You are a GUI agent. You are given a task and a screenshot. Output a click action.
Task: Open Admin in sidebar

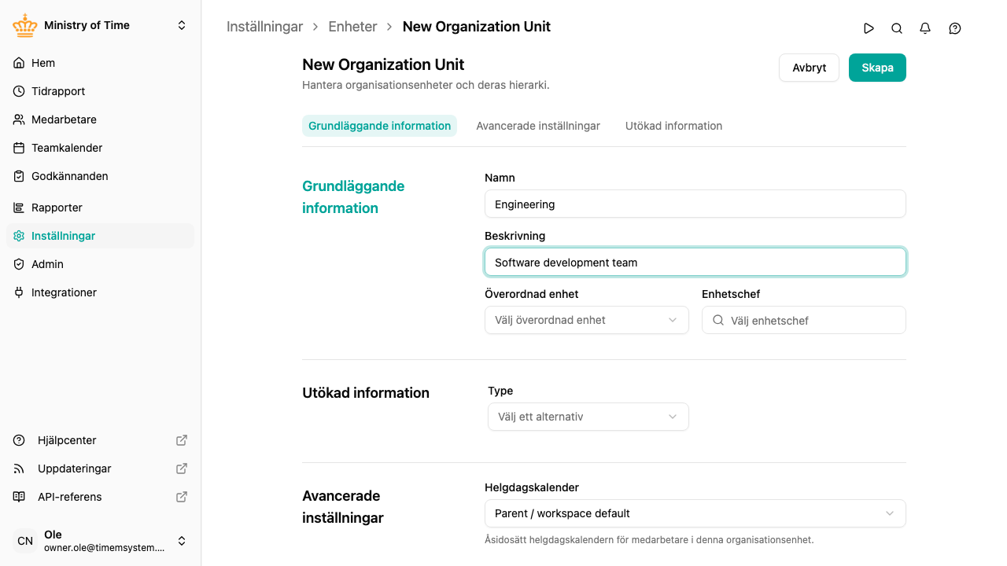point(101,264)
